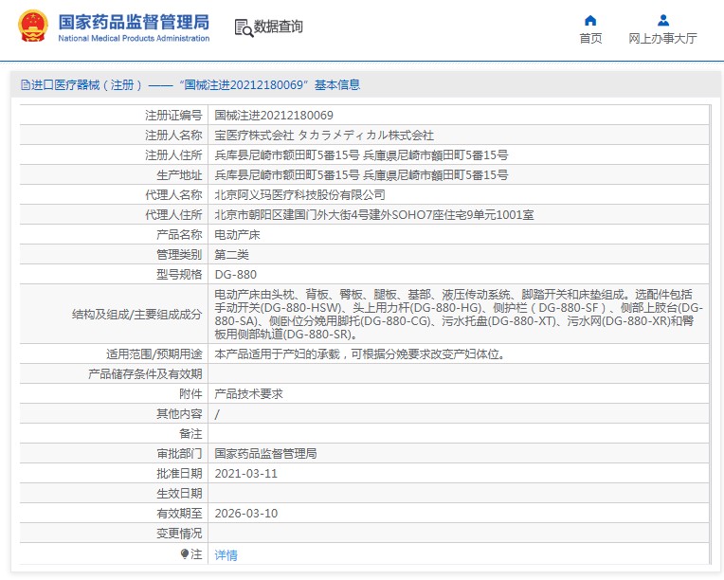Open 数据查询 data query label
724x580 pixels.
279,27
